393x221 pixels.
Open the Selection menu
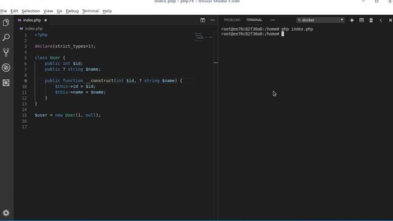coord(31,11)
